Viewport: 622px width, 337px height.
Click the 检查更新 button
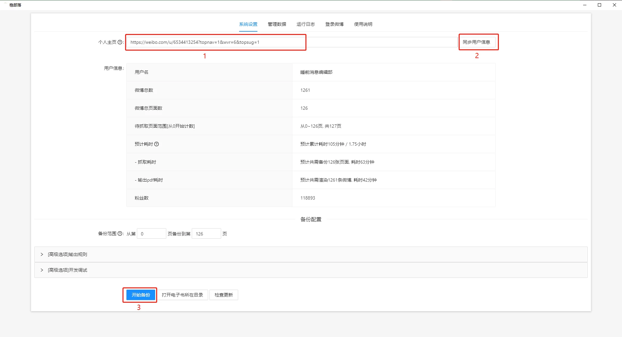223,295
